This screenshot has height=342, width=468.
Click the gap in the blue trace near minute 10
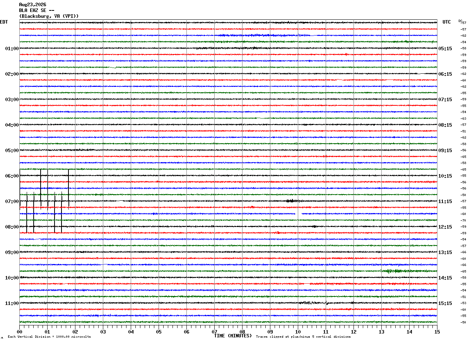(x=299, y=213)
